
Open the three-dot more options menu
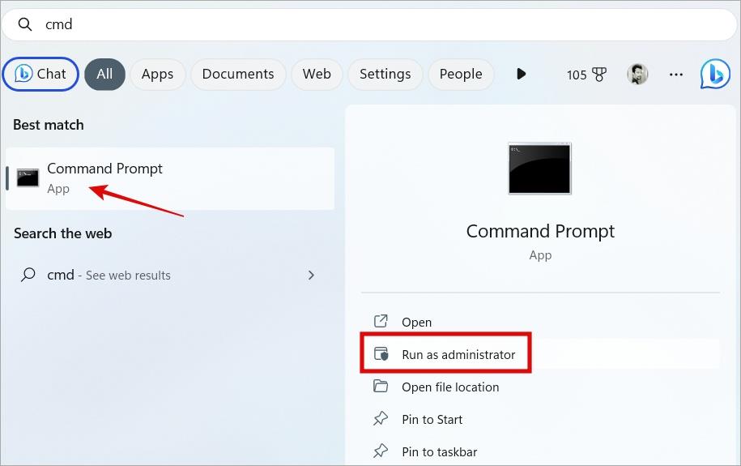click(675, 75)
